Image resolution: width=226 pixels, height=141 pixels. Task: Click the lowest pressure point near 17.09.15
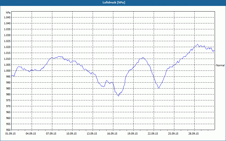pyautogui.click(x=118, y=96)
